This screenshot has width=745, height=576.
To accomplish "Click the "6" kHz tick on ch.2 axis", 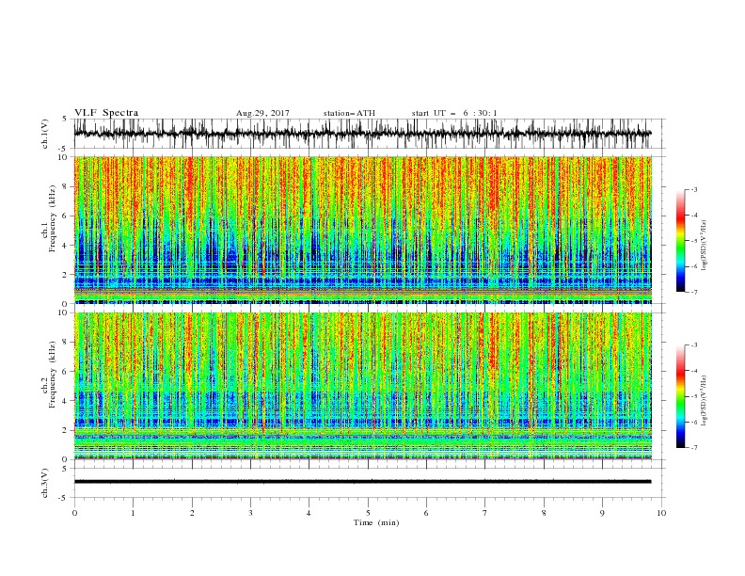I will click(x=65, y=372).
